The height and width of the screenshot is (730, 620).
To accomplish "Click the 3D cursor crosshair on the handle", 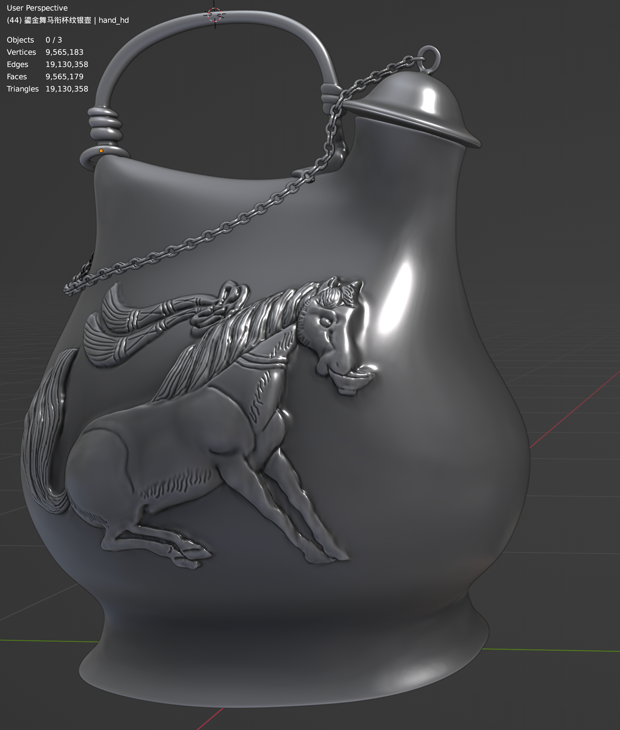I will pos(214,15).
